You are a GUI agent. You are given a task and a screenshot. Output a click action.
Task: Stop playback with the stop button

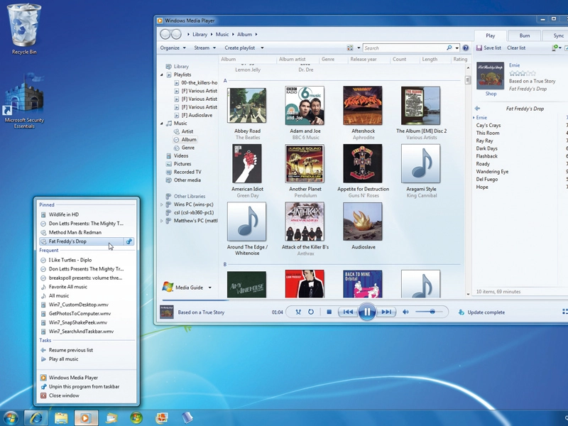329,312
